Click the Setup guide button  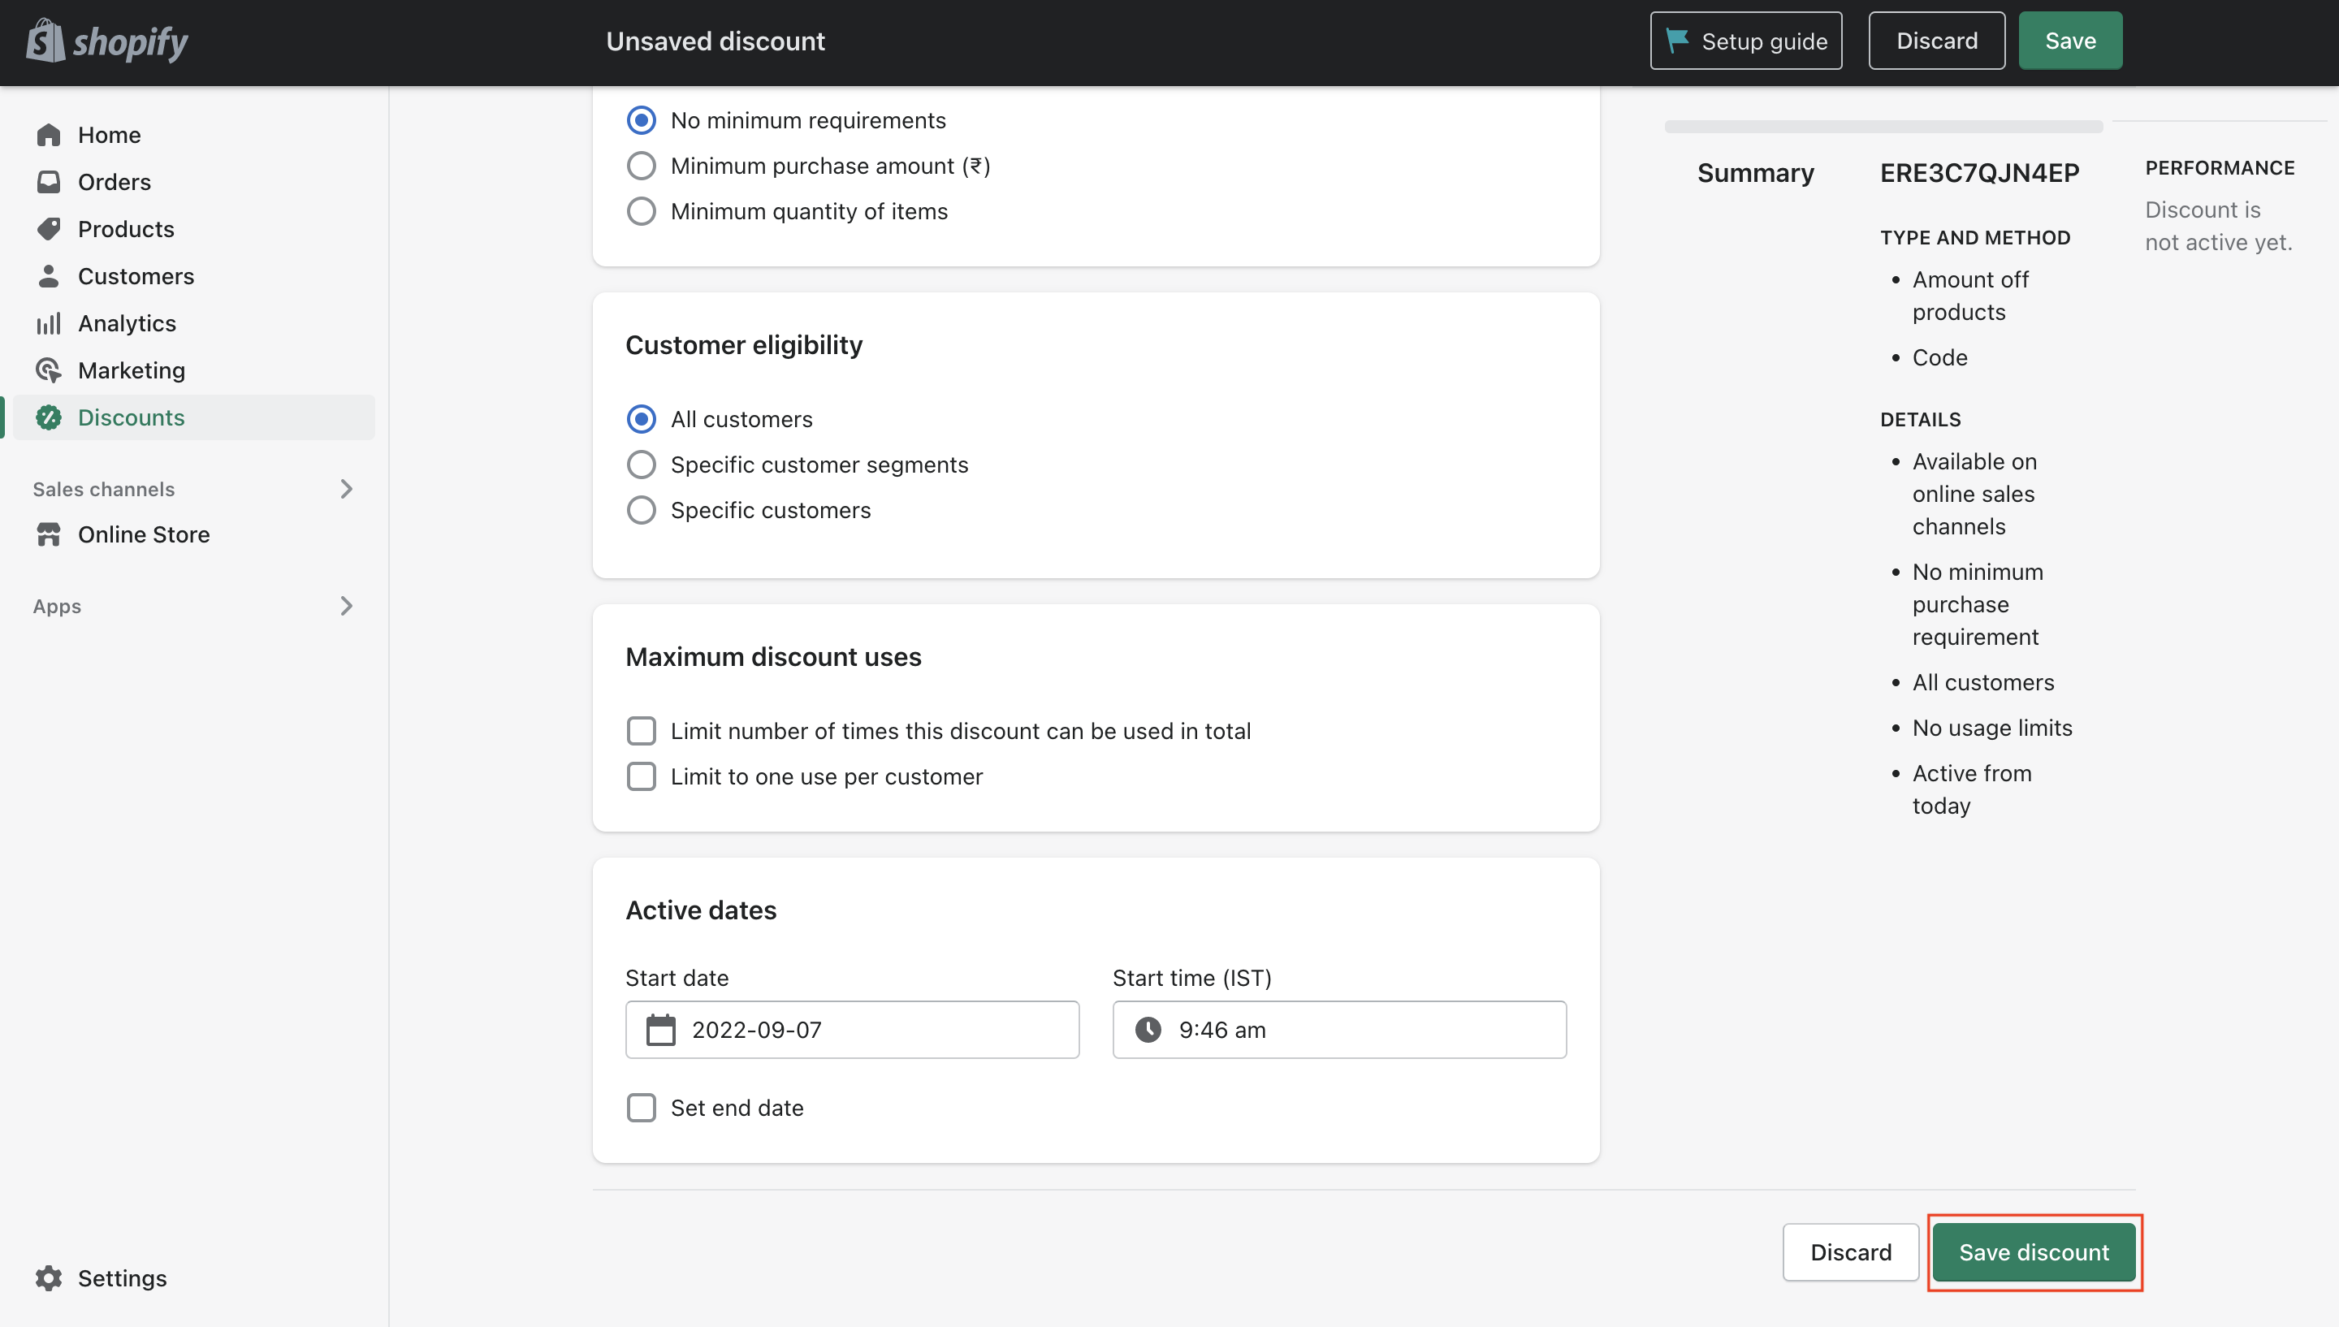(x=1746, y=40)
